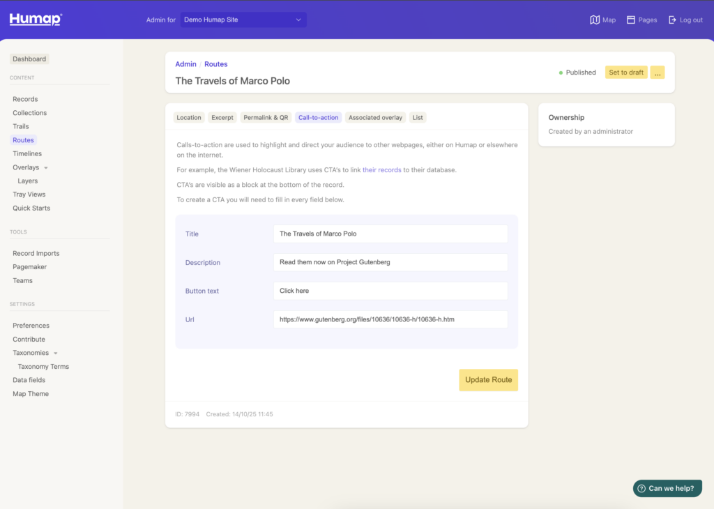This screenshot has width=714, height=509.
Task: Open the Map view from the top bar
Action: [x=602, y=20]
